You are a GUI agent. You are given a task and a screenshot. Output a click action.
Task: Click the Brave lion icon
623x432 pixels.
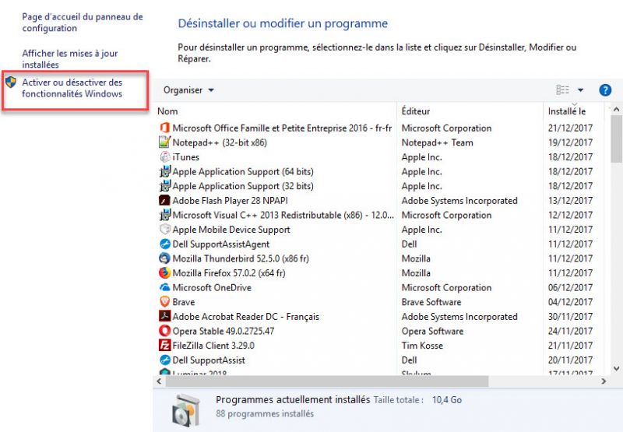(x=164, y=302)
